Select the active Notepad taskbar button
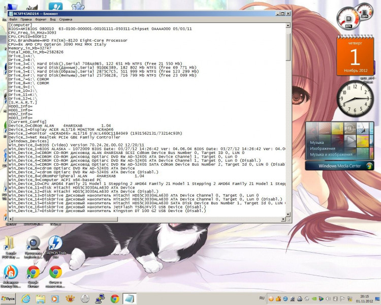The image size is (381, 305). [130, 298]
